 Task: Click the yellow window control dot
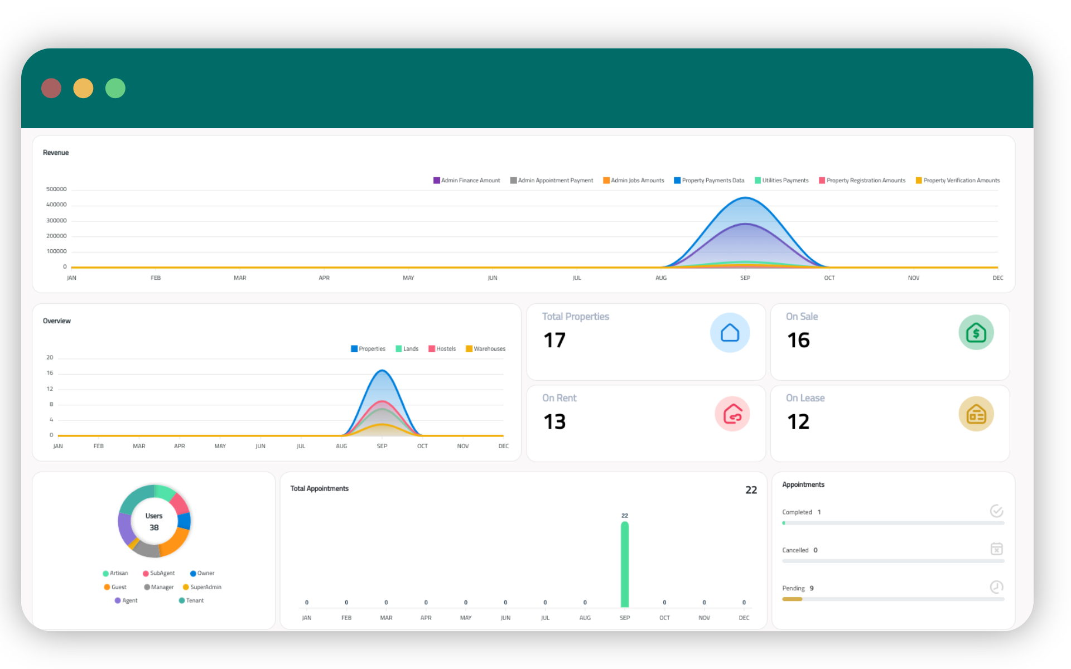(x=83, y=88)
